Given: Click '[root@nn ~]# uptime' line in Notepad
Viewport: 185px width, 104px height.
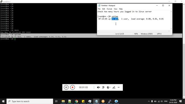Looking at the screenshot, I should (x=108, y=16).
